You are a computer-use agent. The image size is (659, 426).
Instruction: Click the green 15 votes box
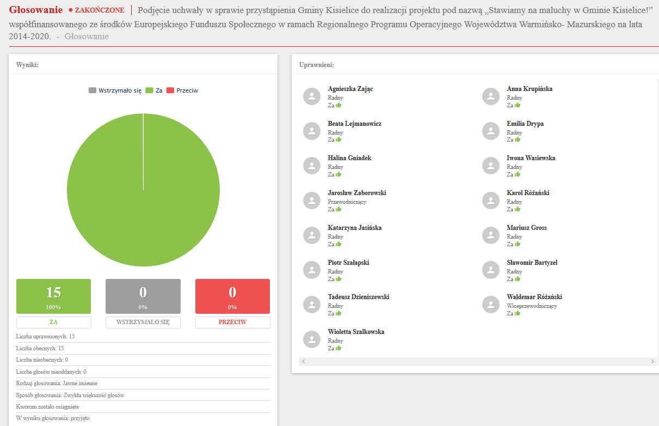pyautogui.click(x=53, y=296)
